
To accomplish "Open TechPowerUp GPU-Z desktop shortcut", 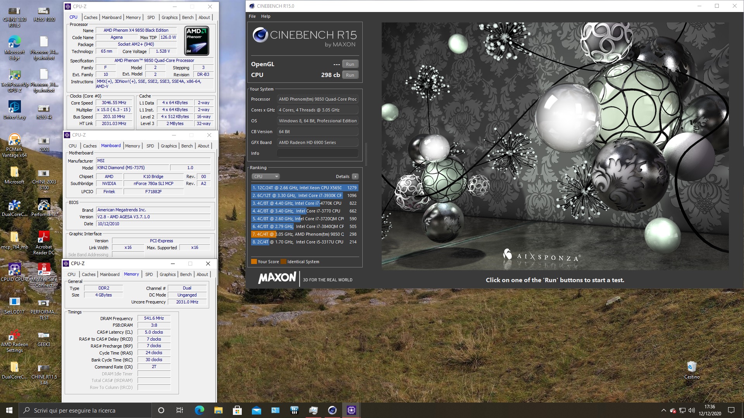I will (x=14, y=80).
